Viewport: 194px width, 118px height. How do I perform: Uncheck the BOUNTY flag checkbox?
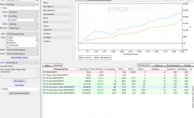pyautogui.click(x=7, y=43)
